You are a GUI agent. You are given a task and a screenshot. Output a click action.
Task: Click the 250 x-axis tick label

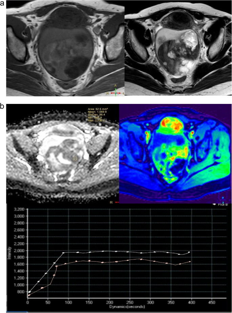point(130,302)
